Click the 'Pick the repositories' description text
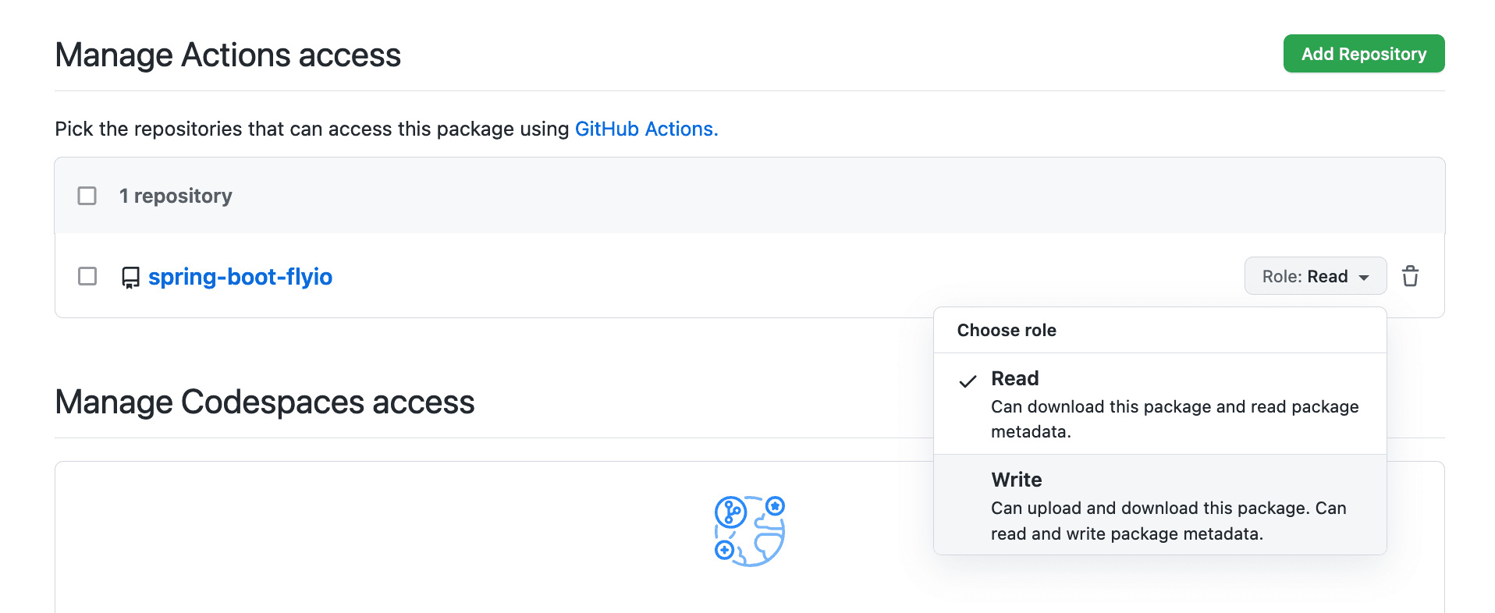This screenshot has height=613, width=1495. (x=311, y=129)
